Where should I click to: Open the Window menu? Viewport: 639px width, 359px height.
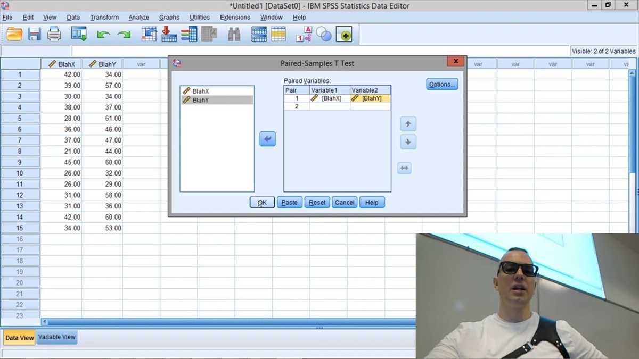272,18
